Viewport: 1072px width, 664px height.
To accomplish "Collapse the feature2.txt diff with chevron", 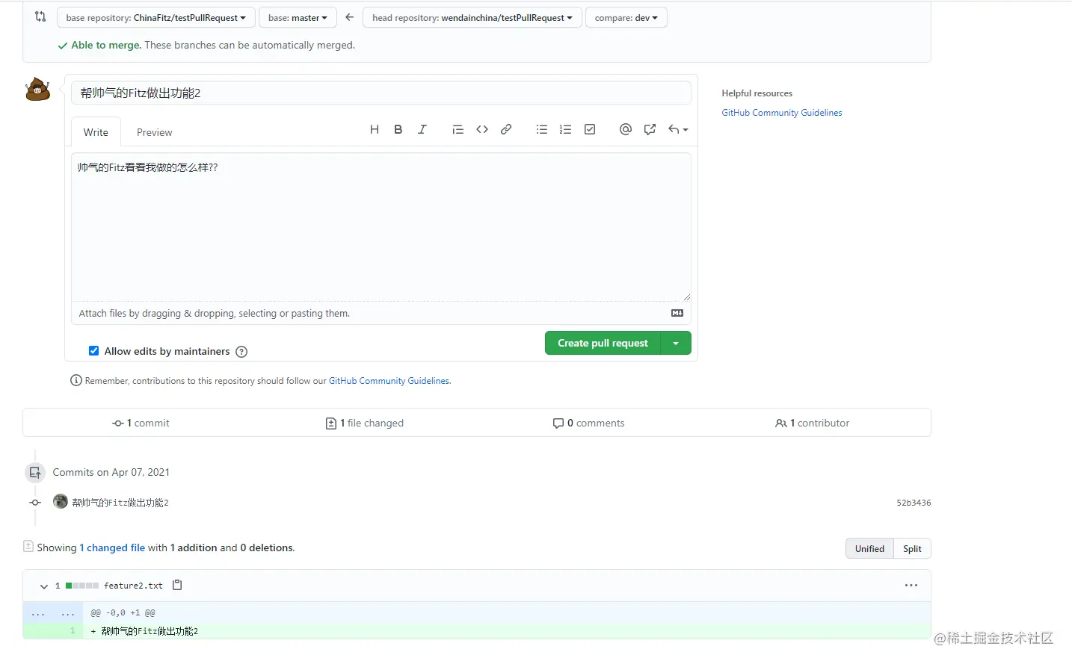I will 44,586.
